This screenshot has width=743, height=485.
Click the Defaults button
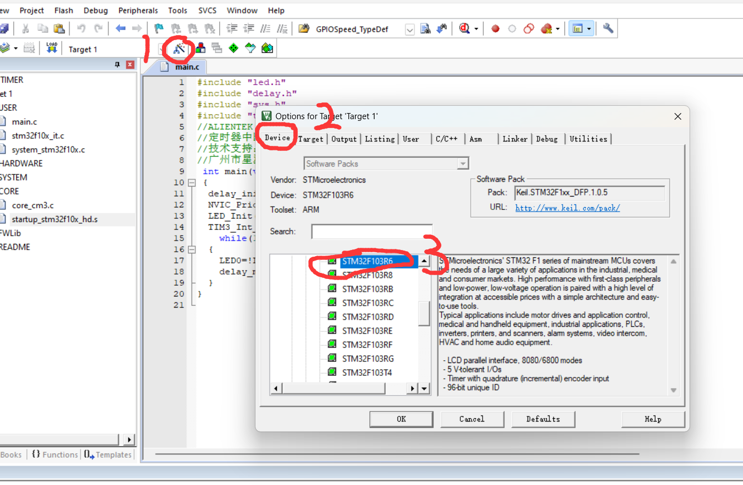coord(543,419)
